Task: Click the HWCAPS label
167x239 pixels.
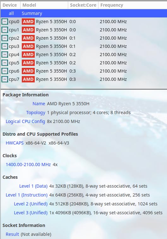Action: tap(15, 143)
